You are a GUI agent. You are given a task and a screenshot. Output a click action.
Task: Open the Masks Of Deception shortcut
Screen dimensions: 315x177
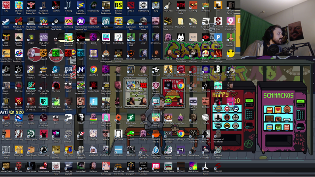[81, 149]
